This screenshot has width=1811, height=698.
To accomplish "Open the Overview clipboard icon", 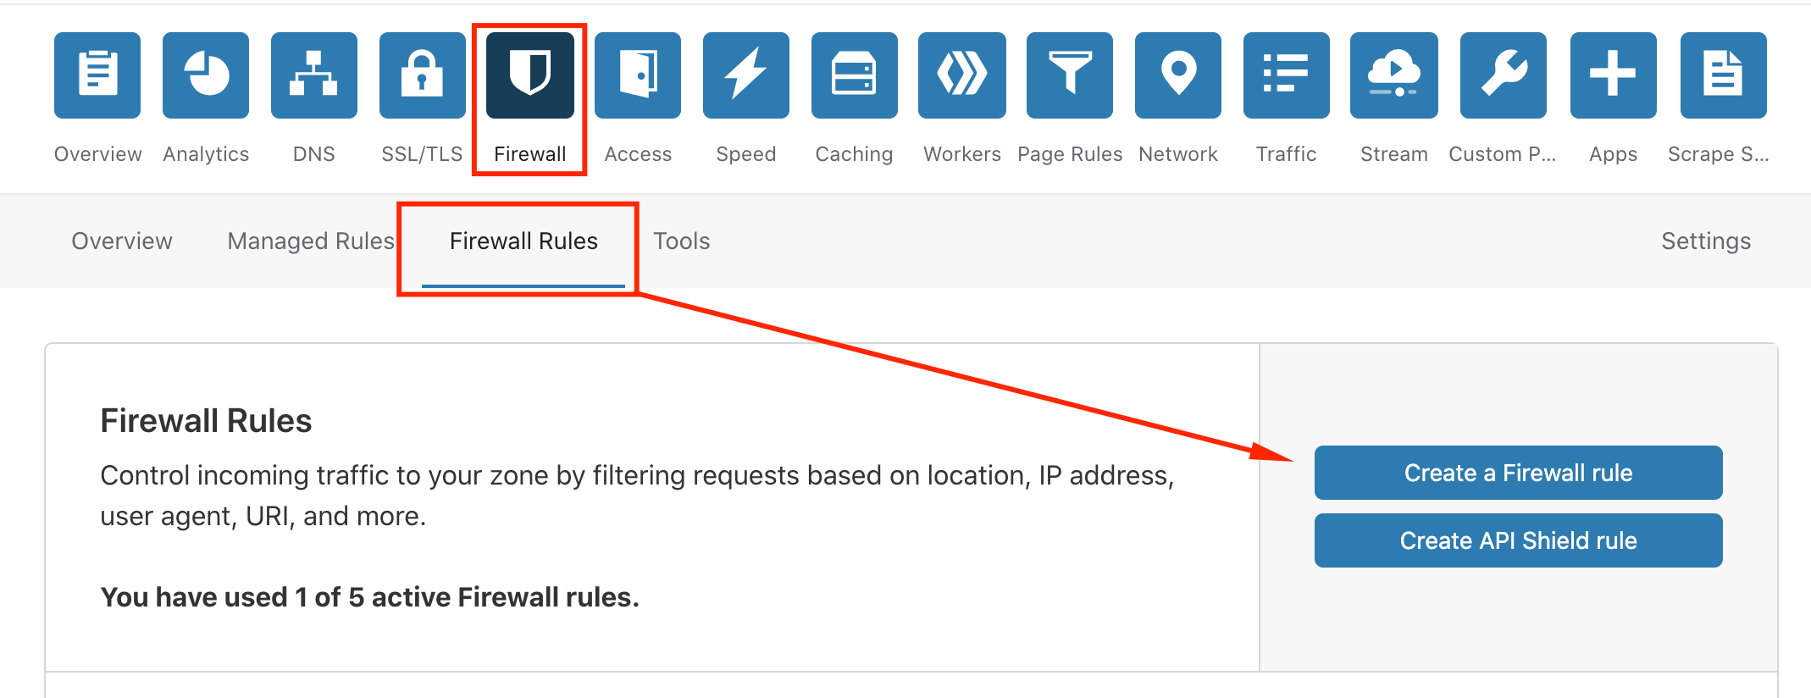I will point(97,75).
